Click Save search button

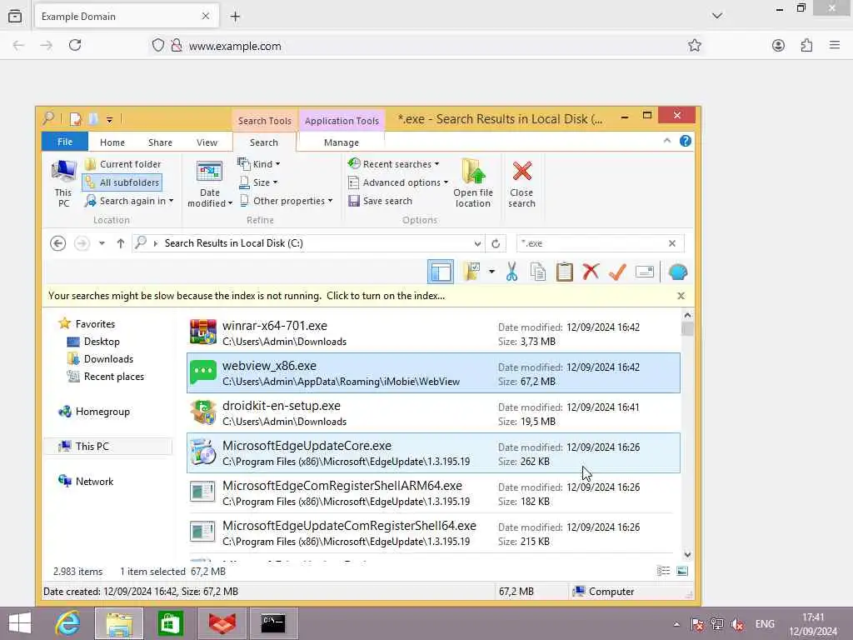[x=380, y=201]
